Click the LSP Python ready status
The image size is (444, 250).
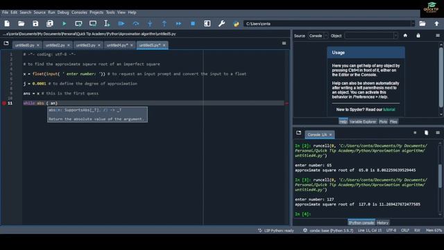[276, 231]
